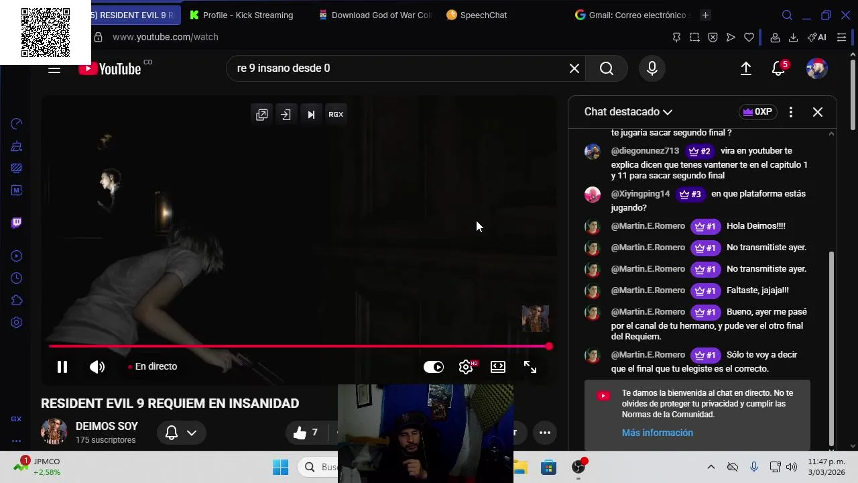Click the 0XP crown button in chat
The image size is (858, 483).
(757, 112)
